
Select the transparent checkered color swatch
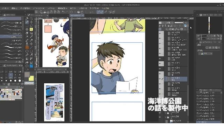click(29, 83)
